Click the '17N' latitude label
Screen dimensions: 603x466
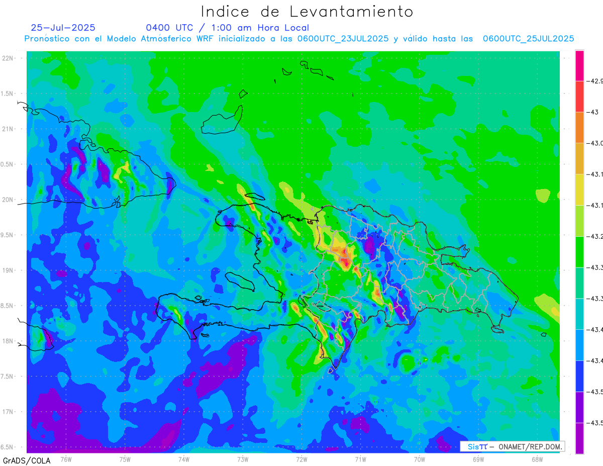click(x=8, y=412)
